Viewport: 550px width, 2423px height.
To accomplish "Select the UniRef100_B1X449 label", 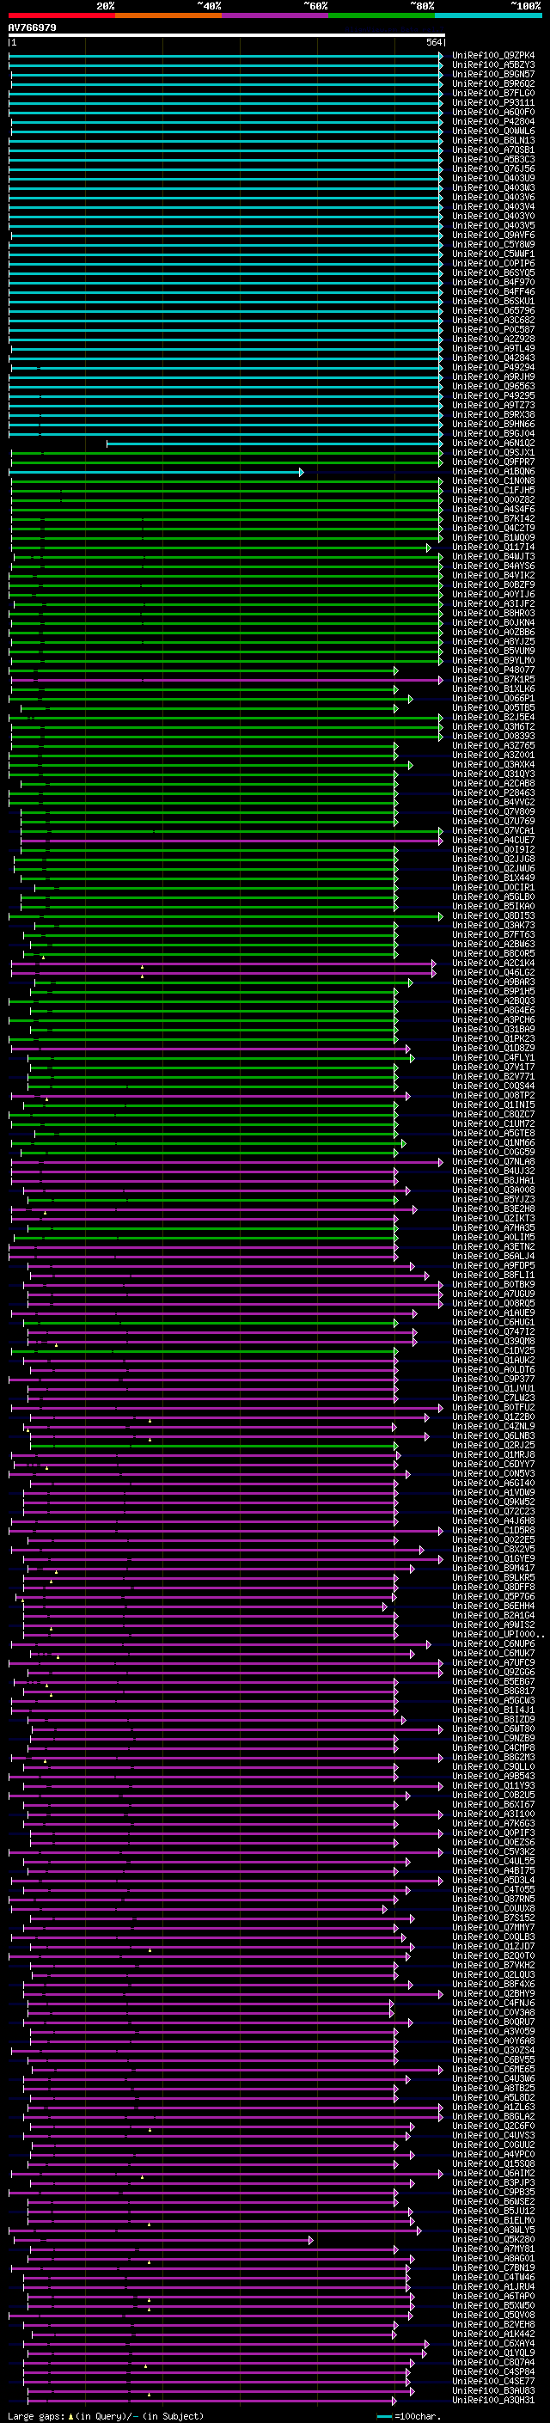I will coord(493,878).
